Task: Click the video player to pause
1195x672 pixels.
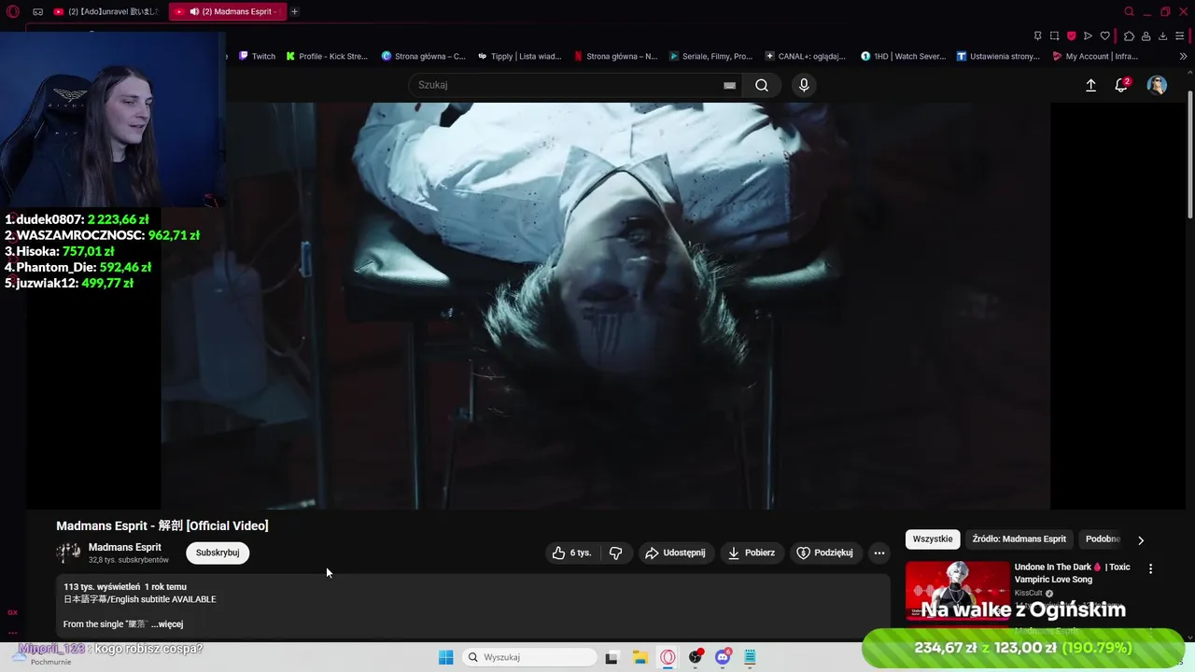Action: 606,306
